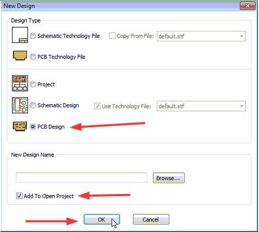Tick the Copy From File checkbox
The image size is (259, 232).
(112, 36)
